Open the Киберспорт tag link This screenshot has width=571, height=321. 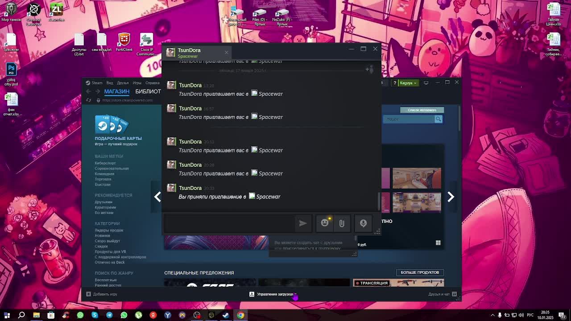click(x=105, y=163)
